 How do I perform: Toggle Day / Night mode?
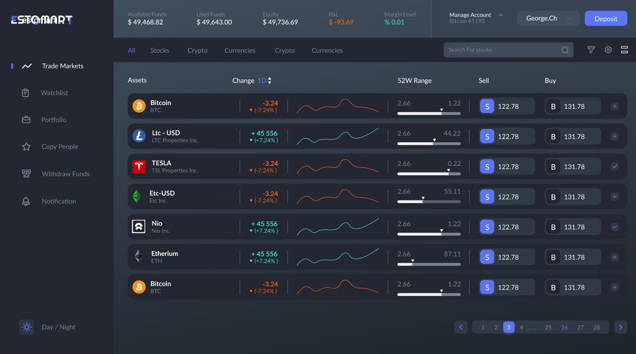[27, 327]
